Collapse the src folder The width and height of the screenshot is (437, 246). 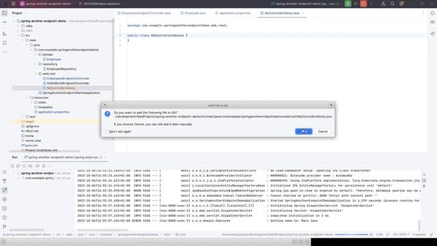(18, 36)
